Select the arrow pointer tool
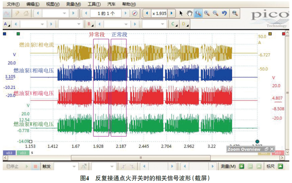This screenshot has height=183, width=292. coord(181,13)
